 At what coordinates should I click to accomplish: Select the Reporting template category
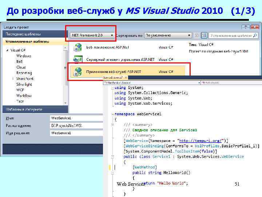point(24,73)
